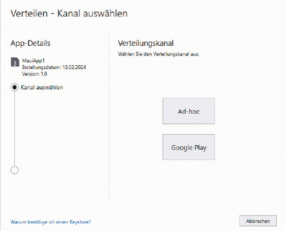Click the vertical divider between panels
Image resolution: width=286 pixels, height=231 pixels.
click(x=109, y=118)
